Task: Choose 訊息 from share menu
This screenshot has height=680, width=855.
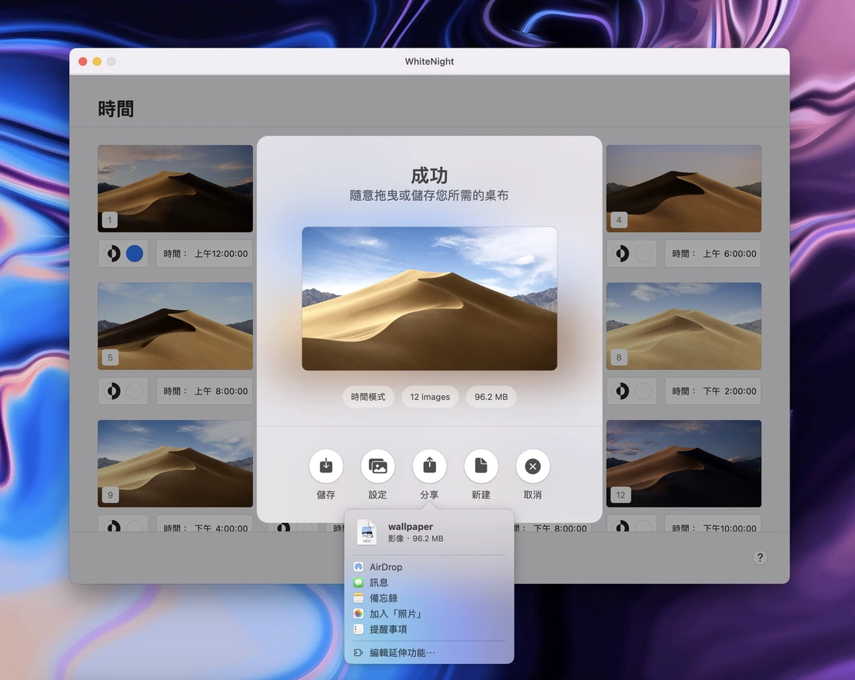Action: coord(429,582)
